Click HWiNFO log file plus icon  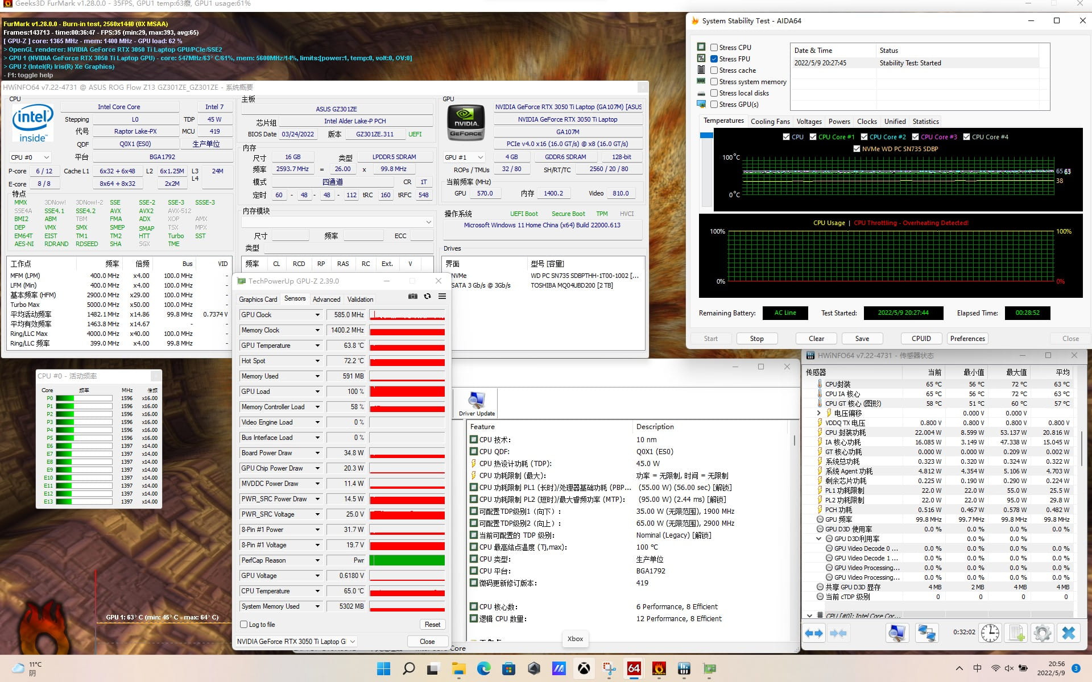1016,633
